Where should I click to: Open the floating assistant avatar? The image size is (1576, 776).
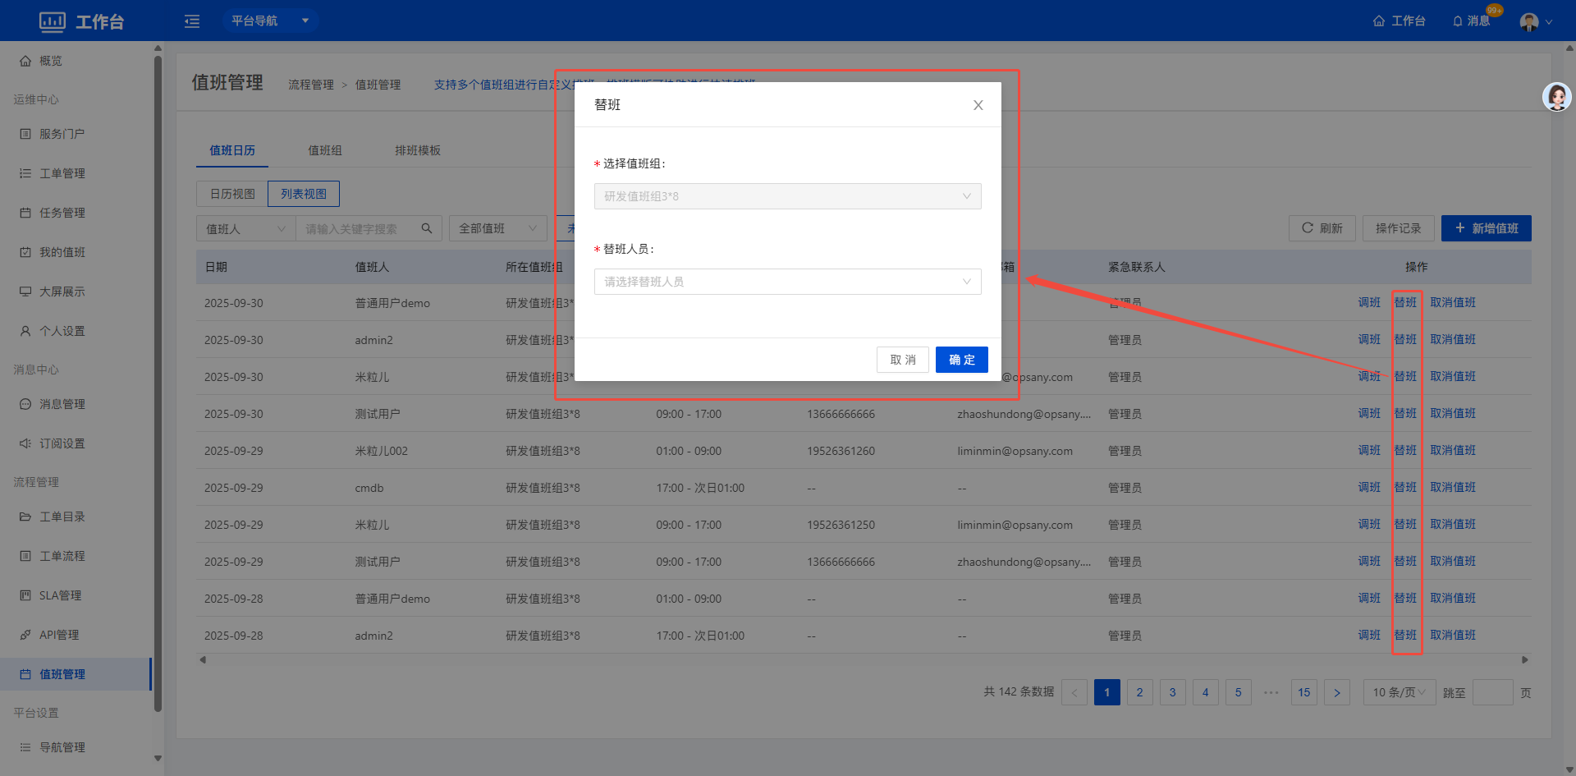1556,97
